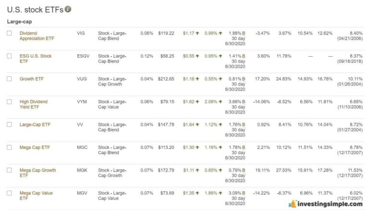The image size is (369, 210).
Task: Click the up arrow next to 1.12%
Action: pos(220,124)
